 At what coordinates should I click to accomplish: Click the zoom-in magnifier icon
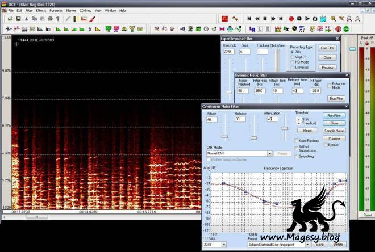pyautogui.click(x=333, y=19)
